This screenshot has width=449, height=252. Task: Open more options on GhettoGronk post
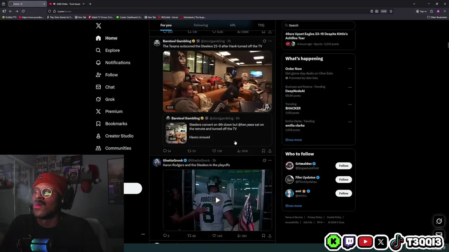tap(270, 160)
